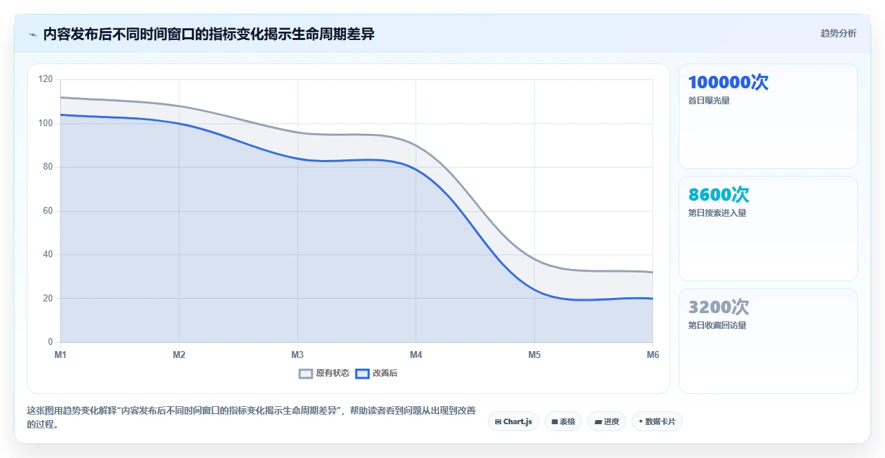Viewport: 885px width, 458px height.
Task: Click the 原有状态 legend label
Action: click(x=333, y=374)
